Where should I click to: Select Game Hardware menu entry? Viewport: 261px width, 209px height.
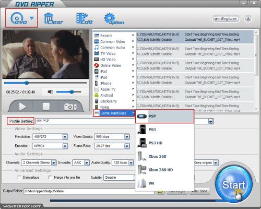(114, 113)
